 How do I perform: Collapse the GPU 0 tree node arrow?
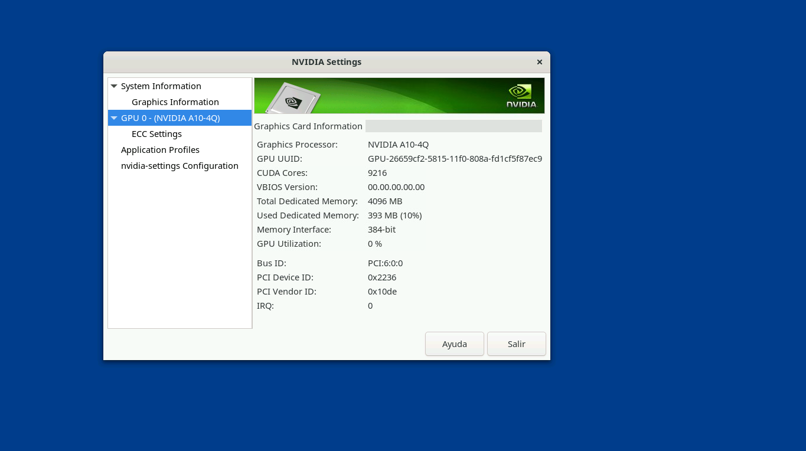coord(114,118)
